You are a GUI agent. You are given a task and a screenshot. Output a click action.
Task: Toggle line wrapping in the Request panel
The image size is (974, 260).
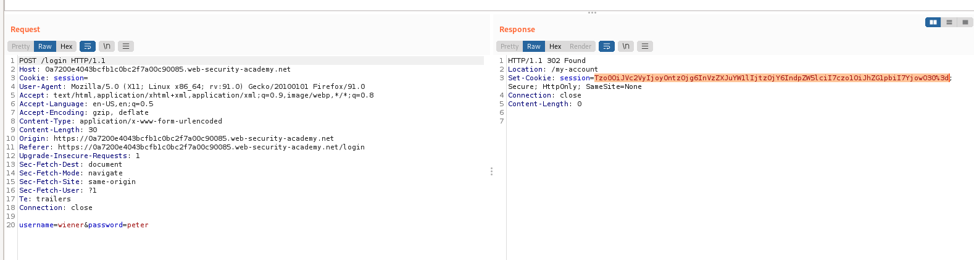coord(88,46)
